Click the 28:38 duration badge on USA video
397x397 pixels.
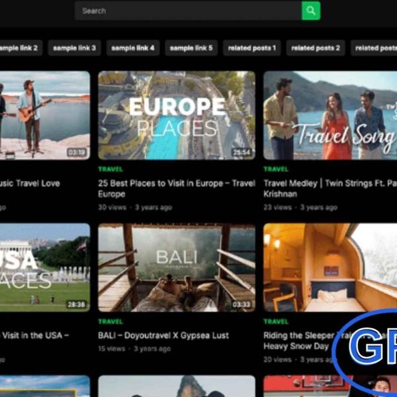pos(76,304)
